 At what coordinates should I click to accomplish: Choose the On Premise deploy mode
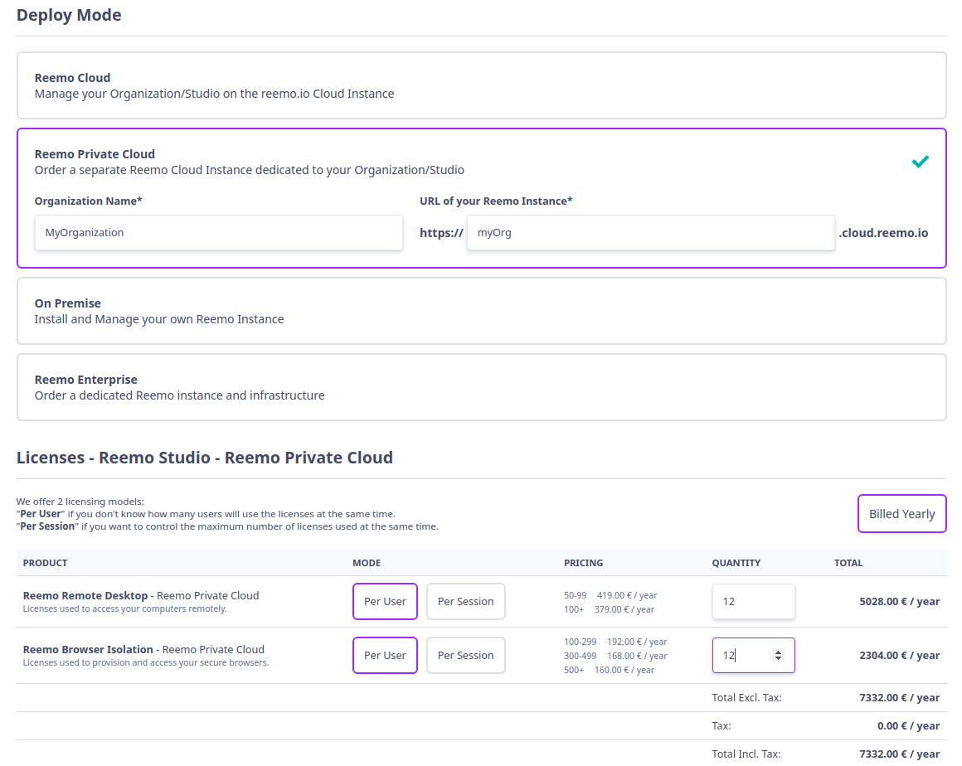482,311
